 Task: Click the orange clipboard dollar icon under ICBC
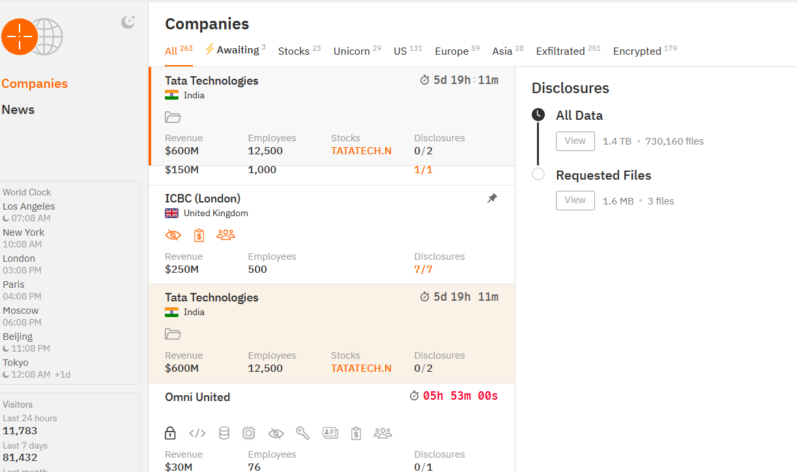(199, 235)
